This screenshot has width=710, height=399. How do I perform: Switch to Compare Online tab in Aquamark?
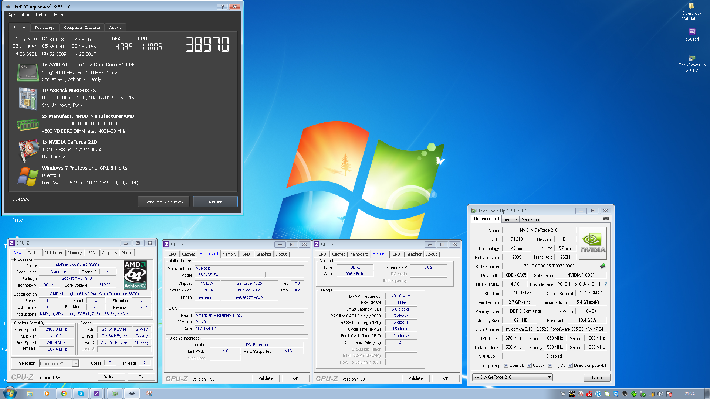tap(82, 27)
